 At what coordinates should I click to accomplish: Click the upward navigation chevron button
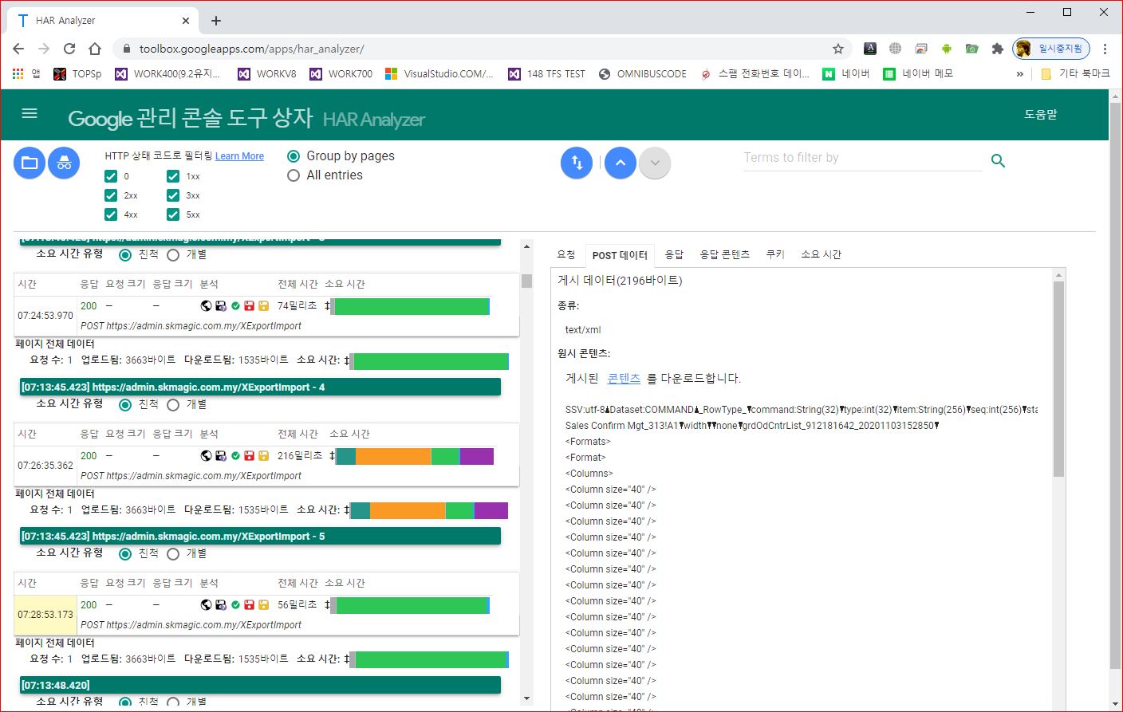620,163
